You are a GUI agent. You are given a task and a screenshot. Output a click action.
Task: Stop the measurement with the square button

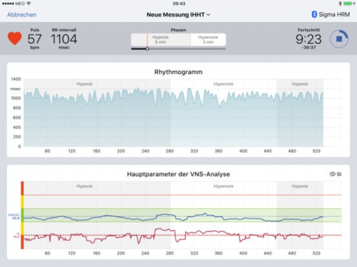click(x=339, y=39)
